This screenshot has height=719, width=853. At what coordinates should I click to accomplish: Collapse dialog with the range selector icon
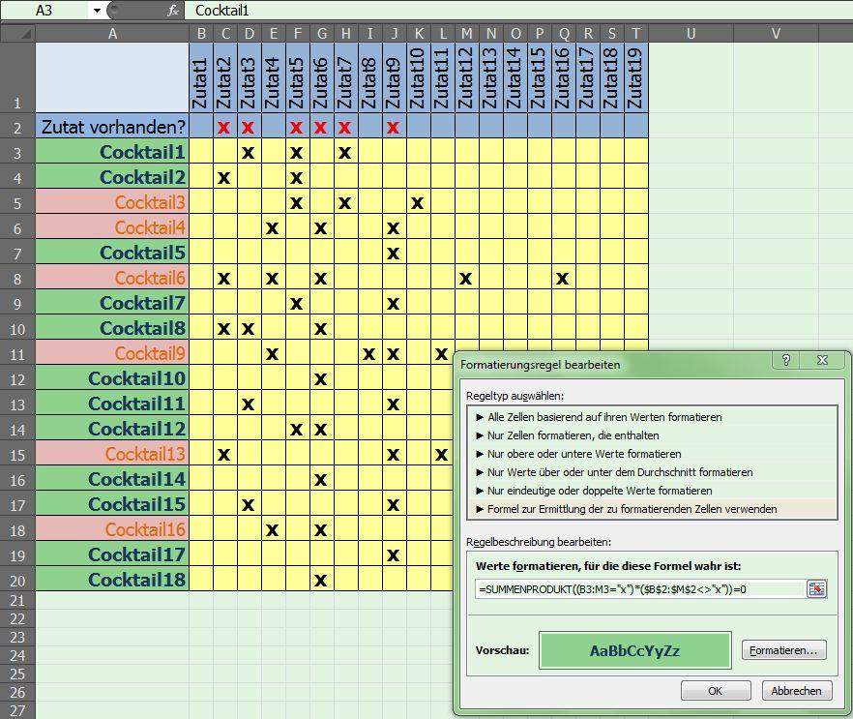815,589
